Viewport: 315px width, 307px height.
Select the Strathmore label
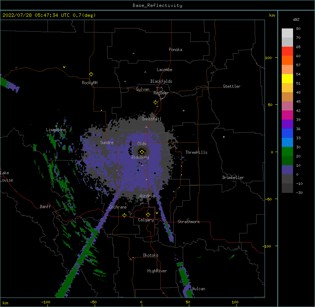pos(189,222)
